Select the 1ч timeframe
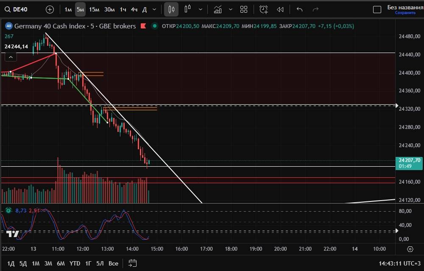Screen dimensions: 424x271 pyautogui.click(x=123, y=9)
